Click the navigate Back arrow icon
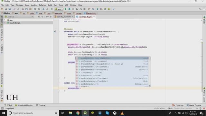Screen dimensions: 206x116 (x=43, y=9)
